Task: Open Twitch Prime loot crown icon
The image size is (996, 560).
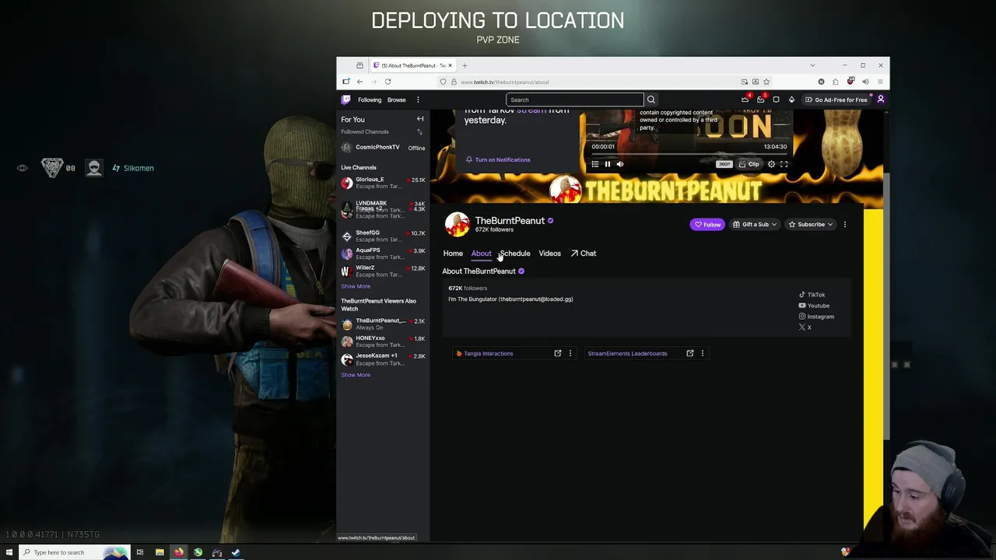Action: (x=745, y=100)
